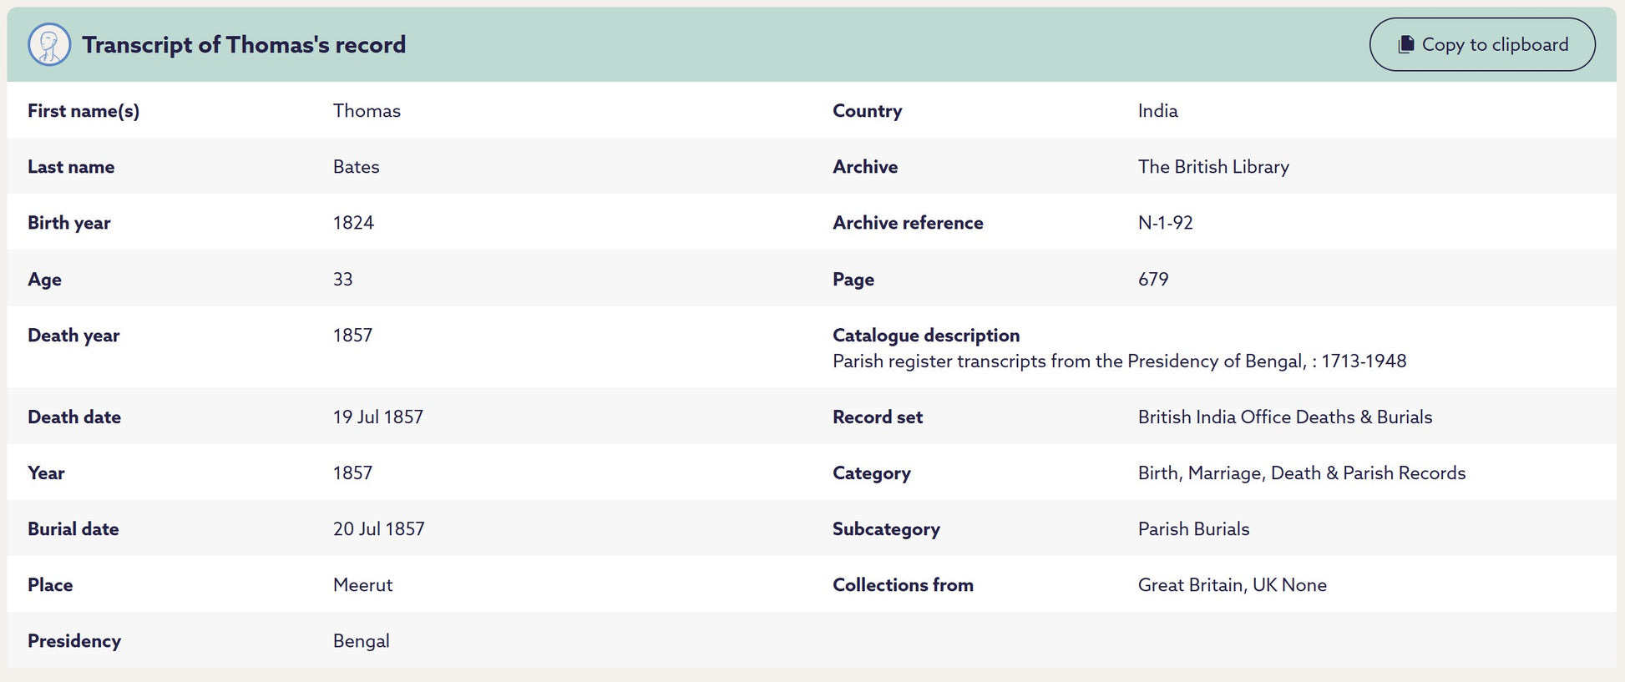
Task: Click the catalogue description text
Action: tap(1119, 361)
